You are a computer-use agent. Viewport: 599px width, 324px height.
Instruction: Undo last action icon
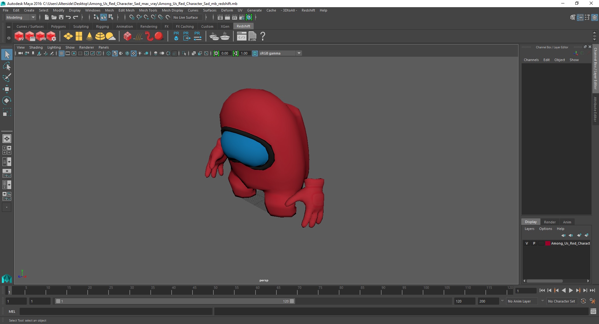[x=68, y=17]
